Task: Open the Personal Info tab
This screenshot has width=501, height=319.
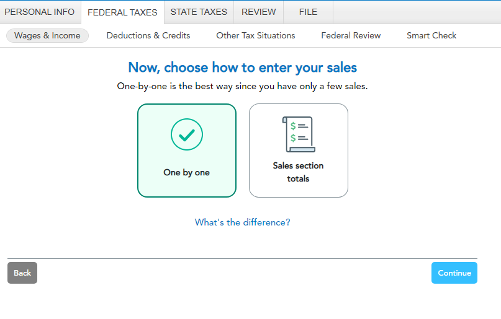Action: [x=40, y=12]
